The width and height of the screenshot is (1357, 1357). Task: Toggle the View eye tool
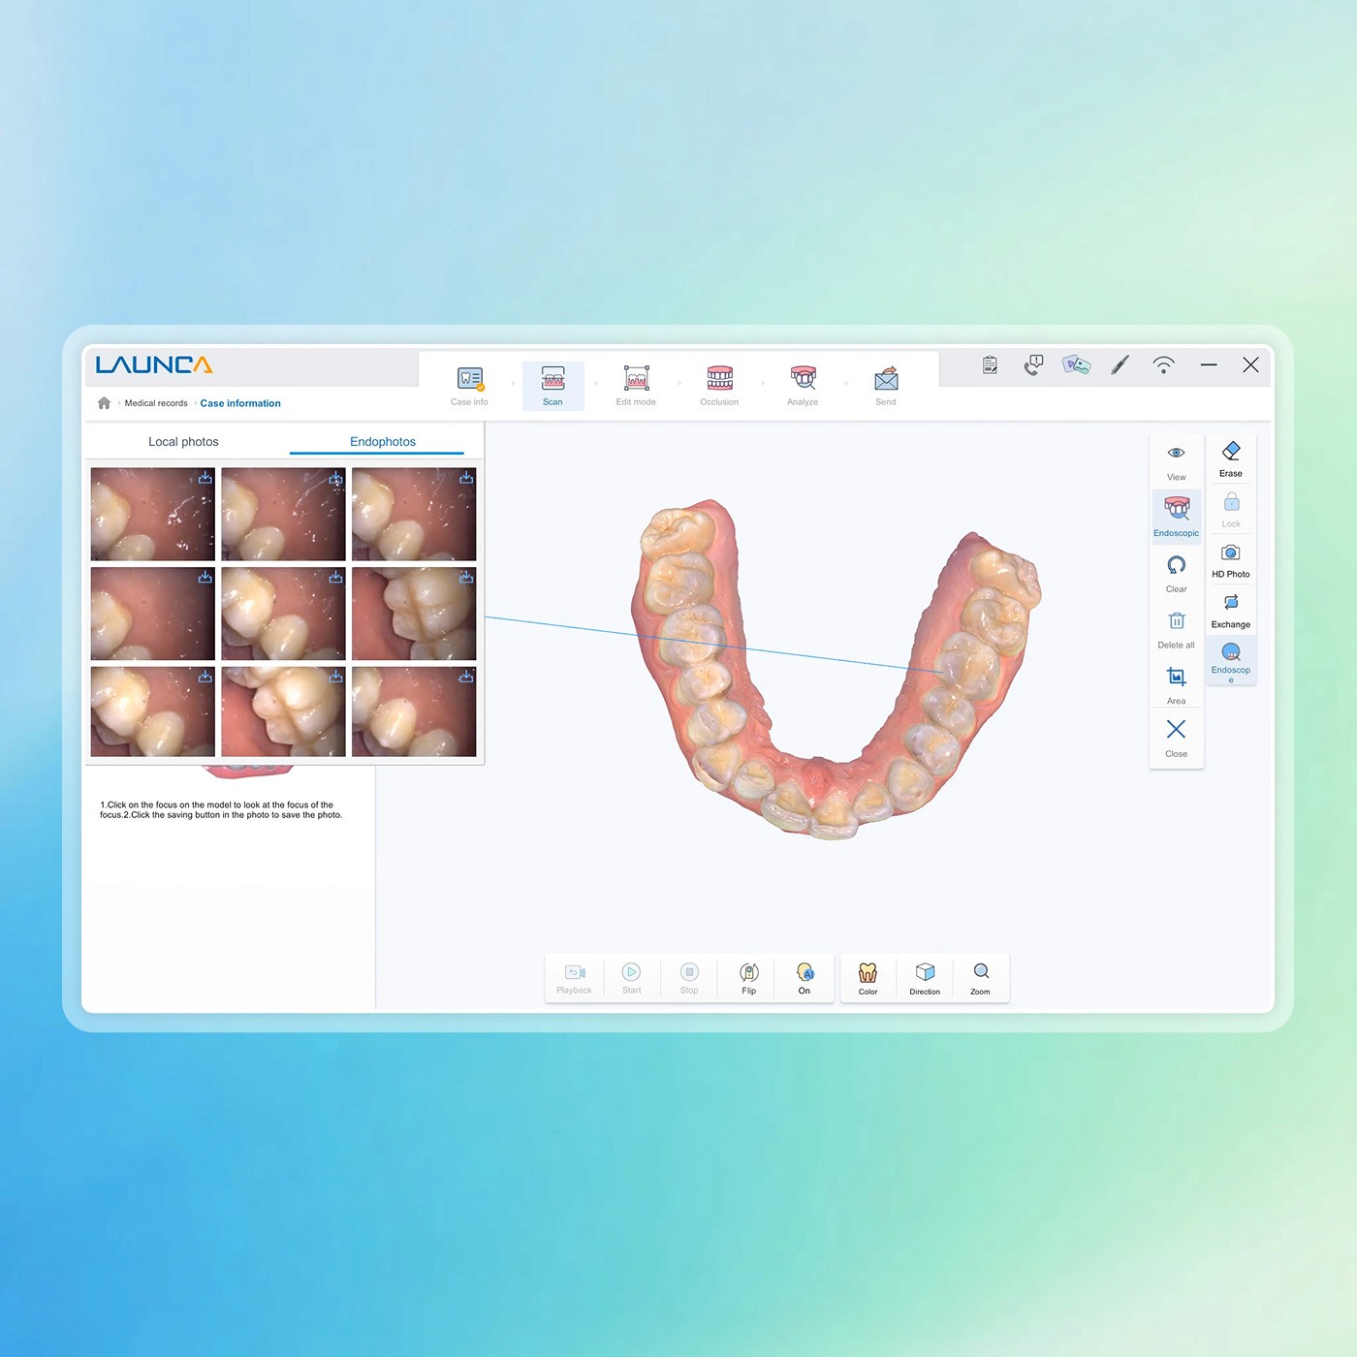click(x=1176, y=462)
